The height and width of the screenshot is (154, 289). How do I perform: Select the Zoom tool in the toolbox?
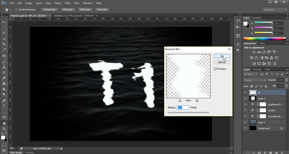[4, 128]
